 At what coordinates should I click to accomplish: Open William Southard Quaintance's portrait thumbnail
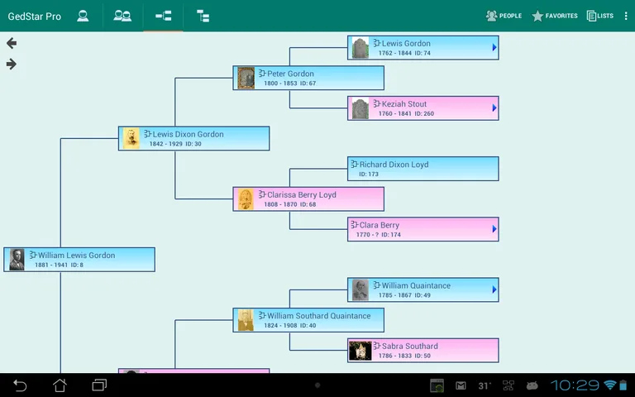coord(246,320)
